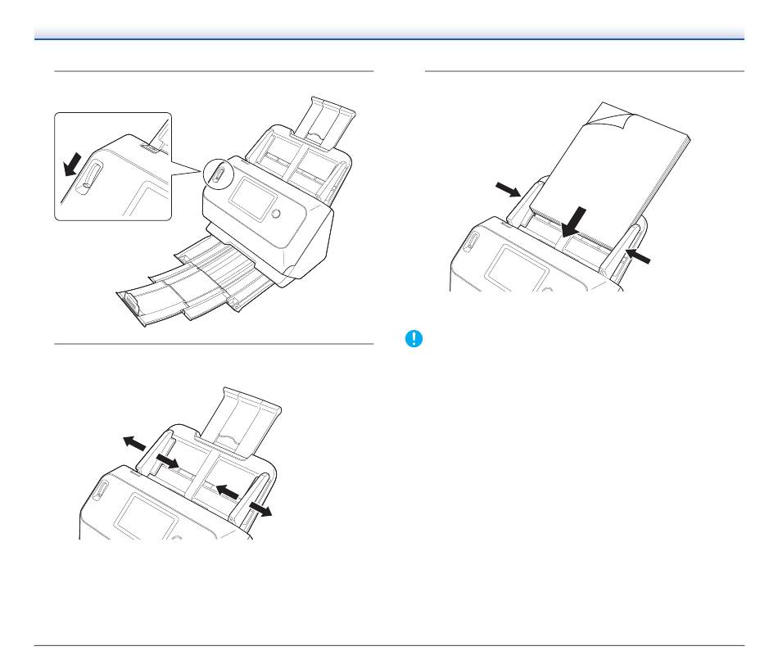Click the black arrow inside the zoomed callout box

[x=72, y=165]
